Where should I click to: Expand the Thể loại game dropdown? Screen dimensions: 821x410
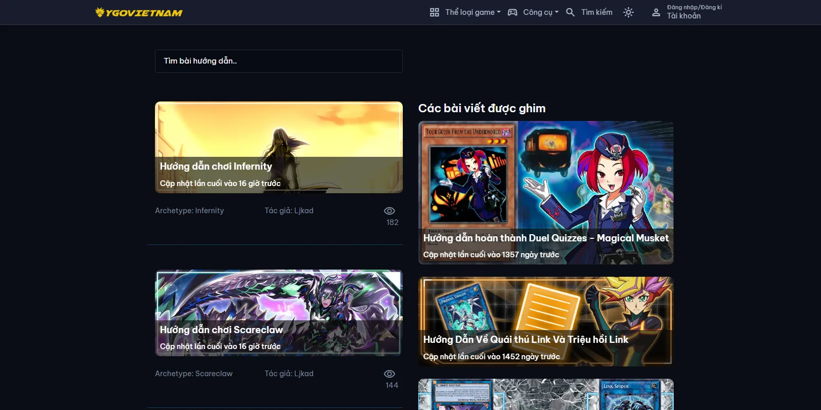[x=473, y=12]
